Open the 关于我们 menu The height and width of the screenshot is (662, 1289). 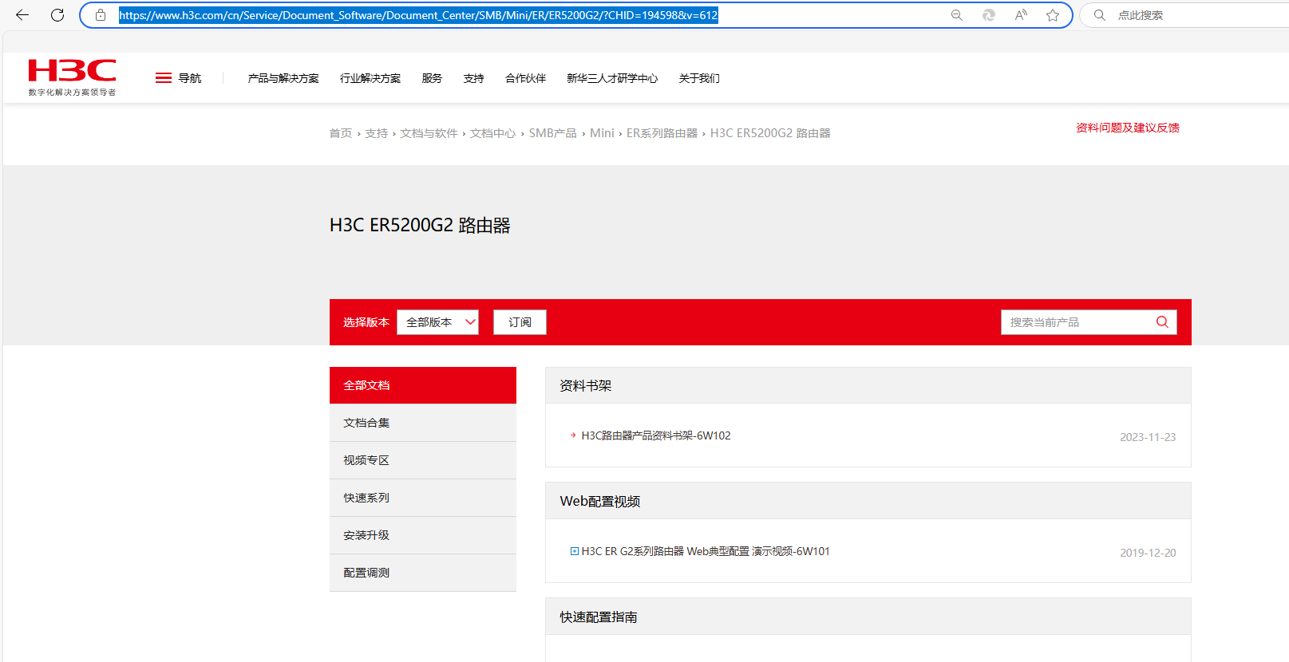[699, 78]
